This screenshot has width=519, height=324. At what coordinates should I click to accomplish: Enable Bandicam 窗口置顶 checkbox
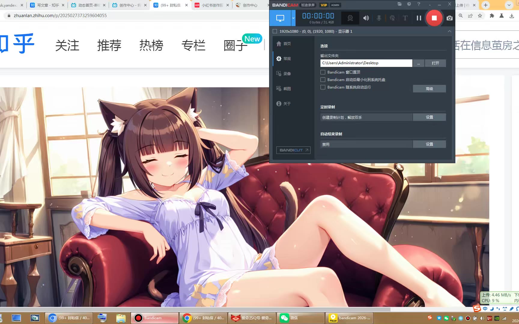click(323, 72)
